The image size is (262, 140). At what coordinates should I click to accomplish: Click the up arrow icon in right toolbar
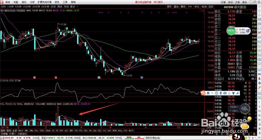(x=259, y=10)
